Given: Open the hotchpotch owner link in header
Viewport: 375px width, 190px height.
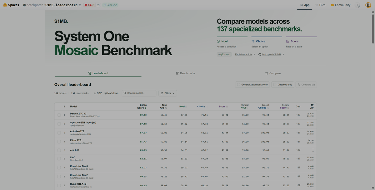Looking at the screenshot, I should coord(35,5).
